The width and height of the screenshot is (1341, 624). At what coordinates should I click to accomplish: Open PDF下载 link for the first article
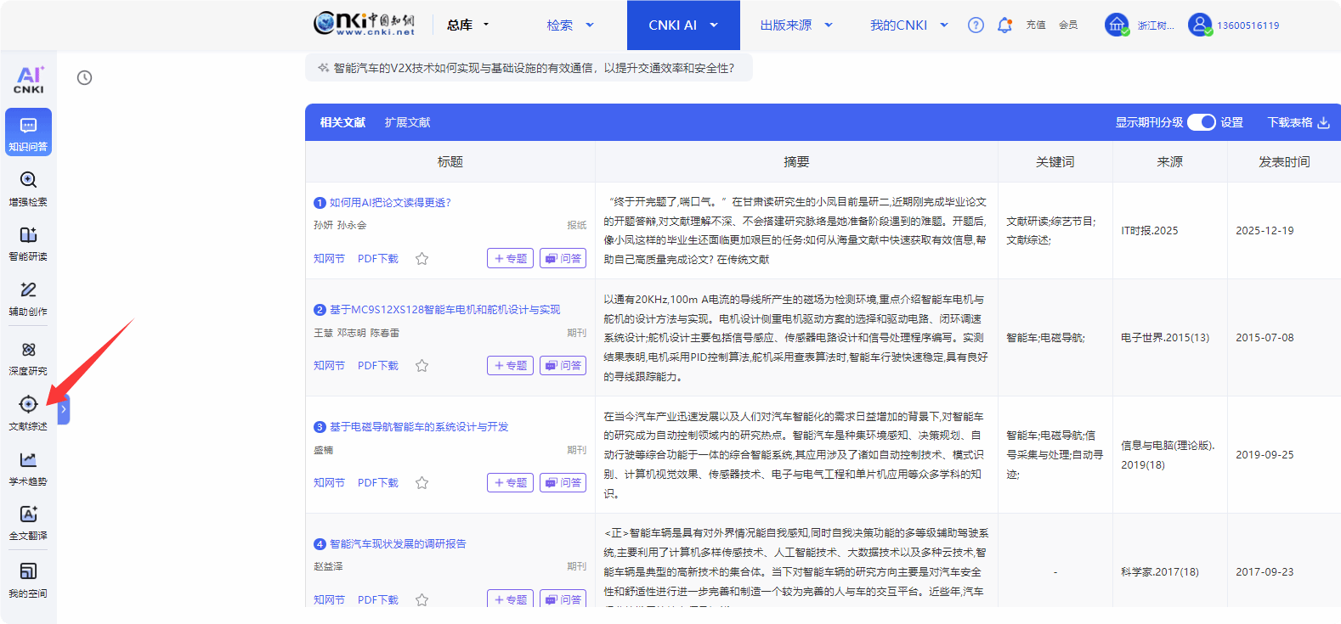377,259
